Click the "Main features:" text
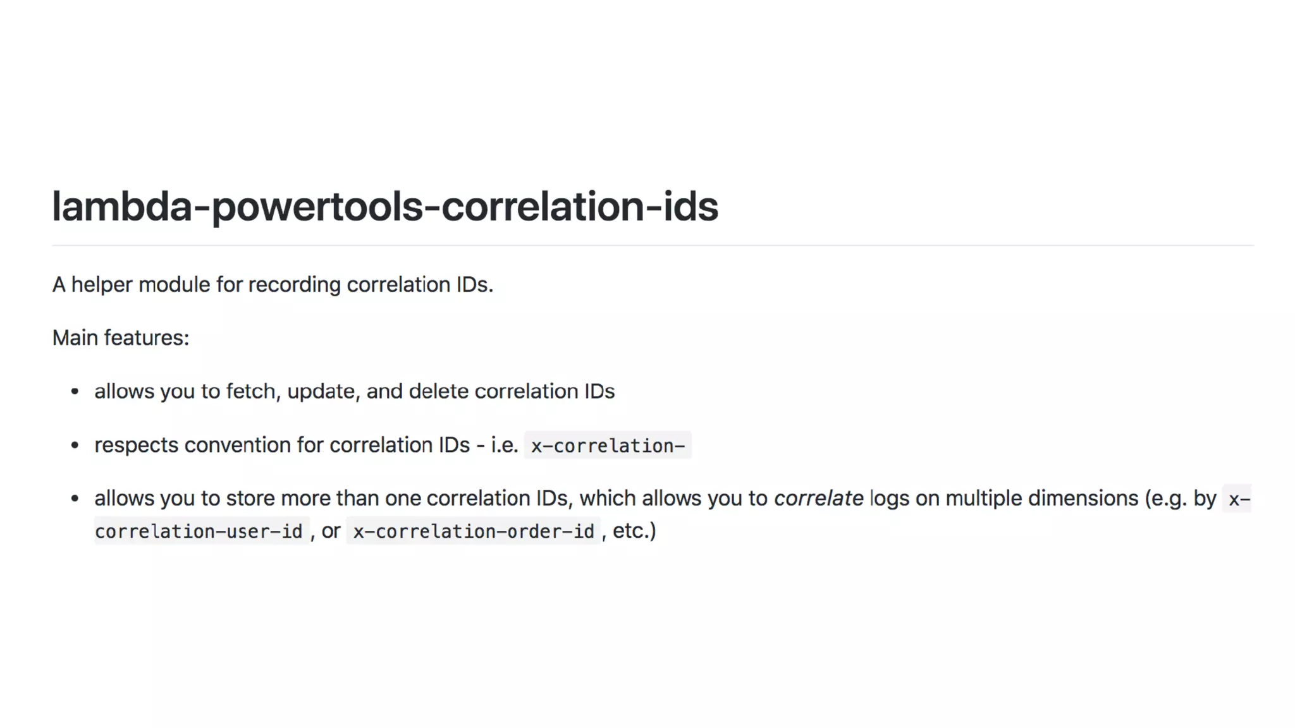The image size is (1295, 728). click(121, 338)
